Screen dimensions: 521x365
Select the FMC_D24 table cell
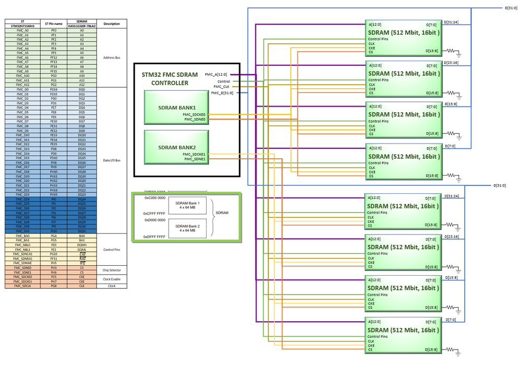pos(22,199)
